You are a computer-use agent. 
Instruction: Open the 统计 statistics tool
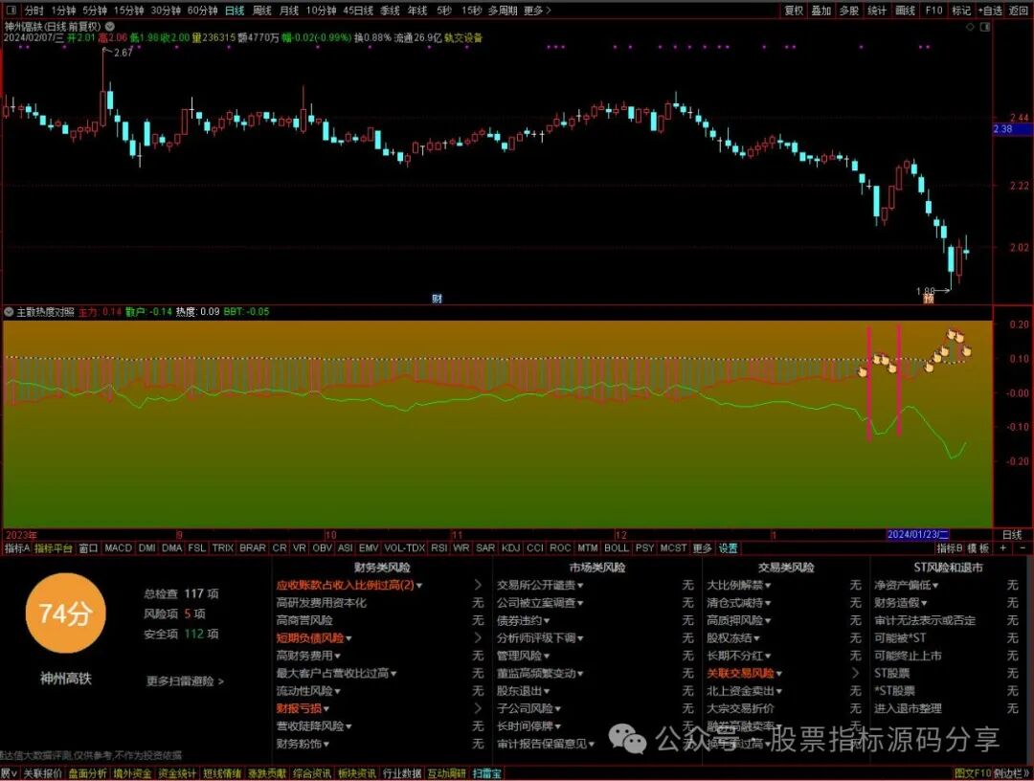click(x=877, y=11)
